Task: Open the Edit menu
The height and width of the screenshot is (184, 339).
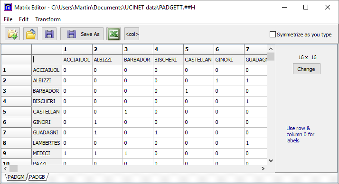Action: [24, 19]
